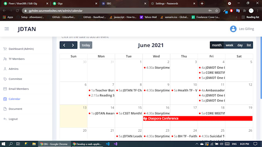Click the Email Members envelope icon
The width and height of the screenshot is (262, 147).
click(5, 89)
